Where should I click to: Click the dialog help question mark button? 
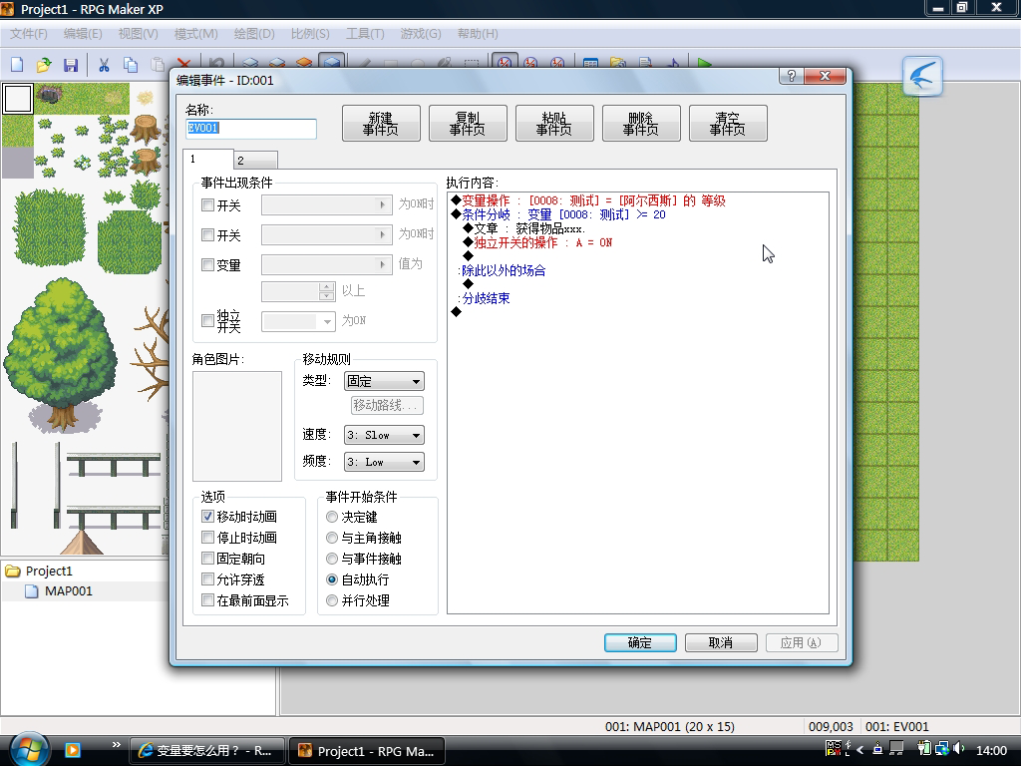[x=791, y=76]
